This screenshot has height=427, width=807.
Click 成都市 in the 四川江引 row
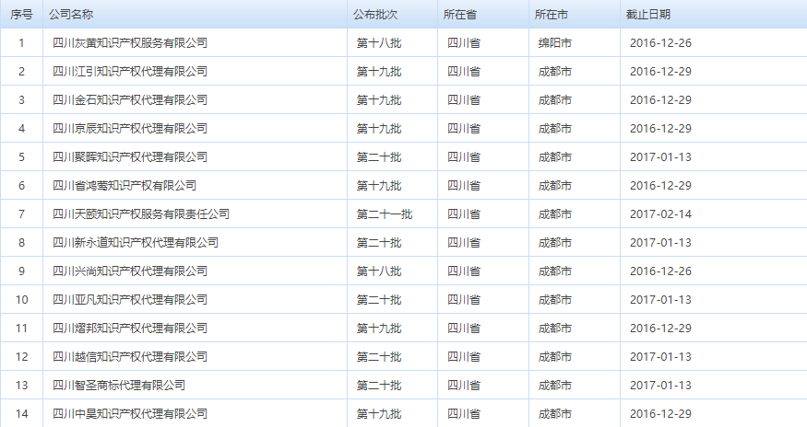coord(555,72)
